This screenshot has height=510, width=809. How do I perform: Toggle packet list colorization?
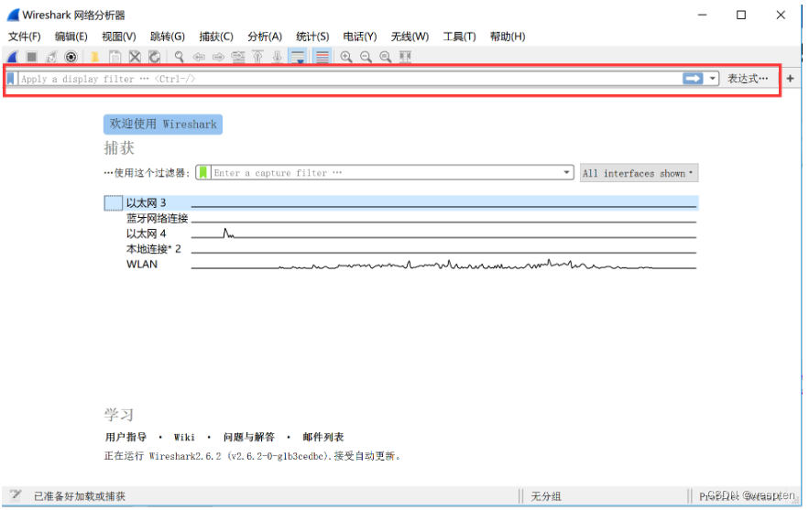tap(323, 57)
